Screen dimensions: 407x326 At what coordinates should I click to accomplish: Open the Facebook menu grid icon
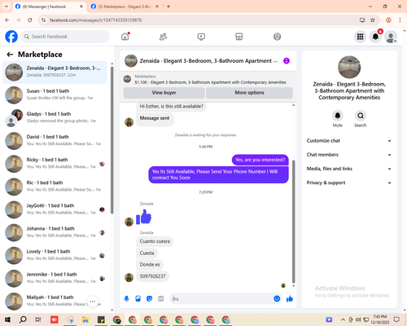[360, 37]
